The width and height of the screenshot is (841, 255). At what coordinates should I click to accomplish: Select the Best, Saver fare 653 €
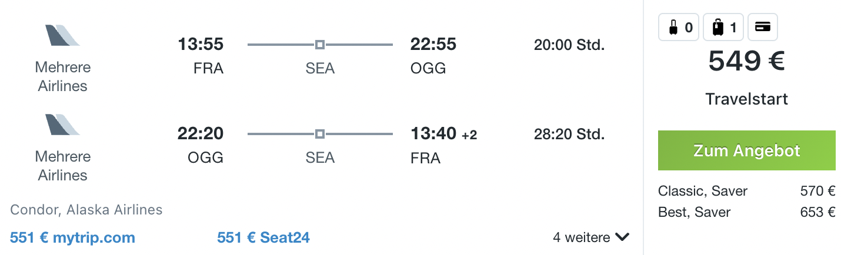click(747, 212)
